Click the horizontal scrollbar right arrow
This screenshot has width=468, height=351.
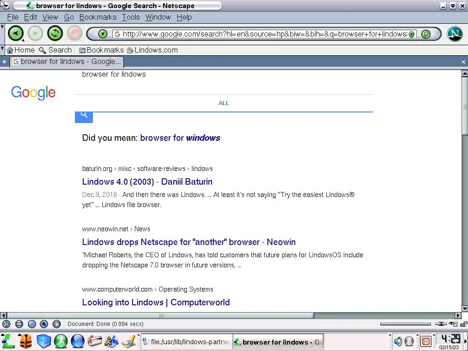[458, 315]
